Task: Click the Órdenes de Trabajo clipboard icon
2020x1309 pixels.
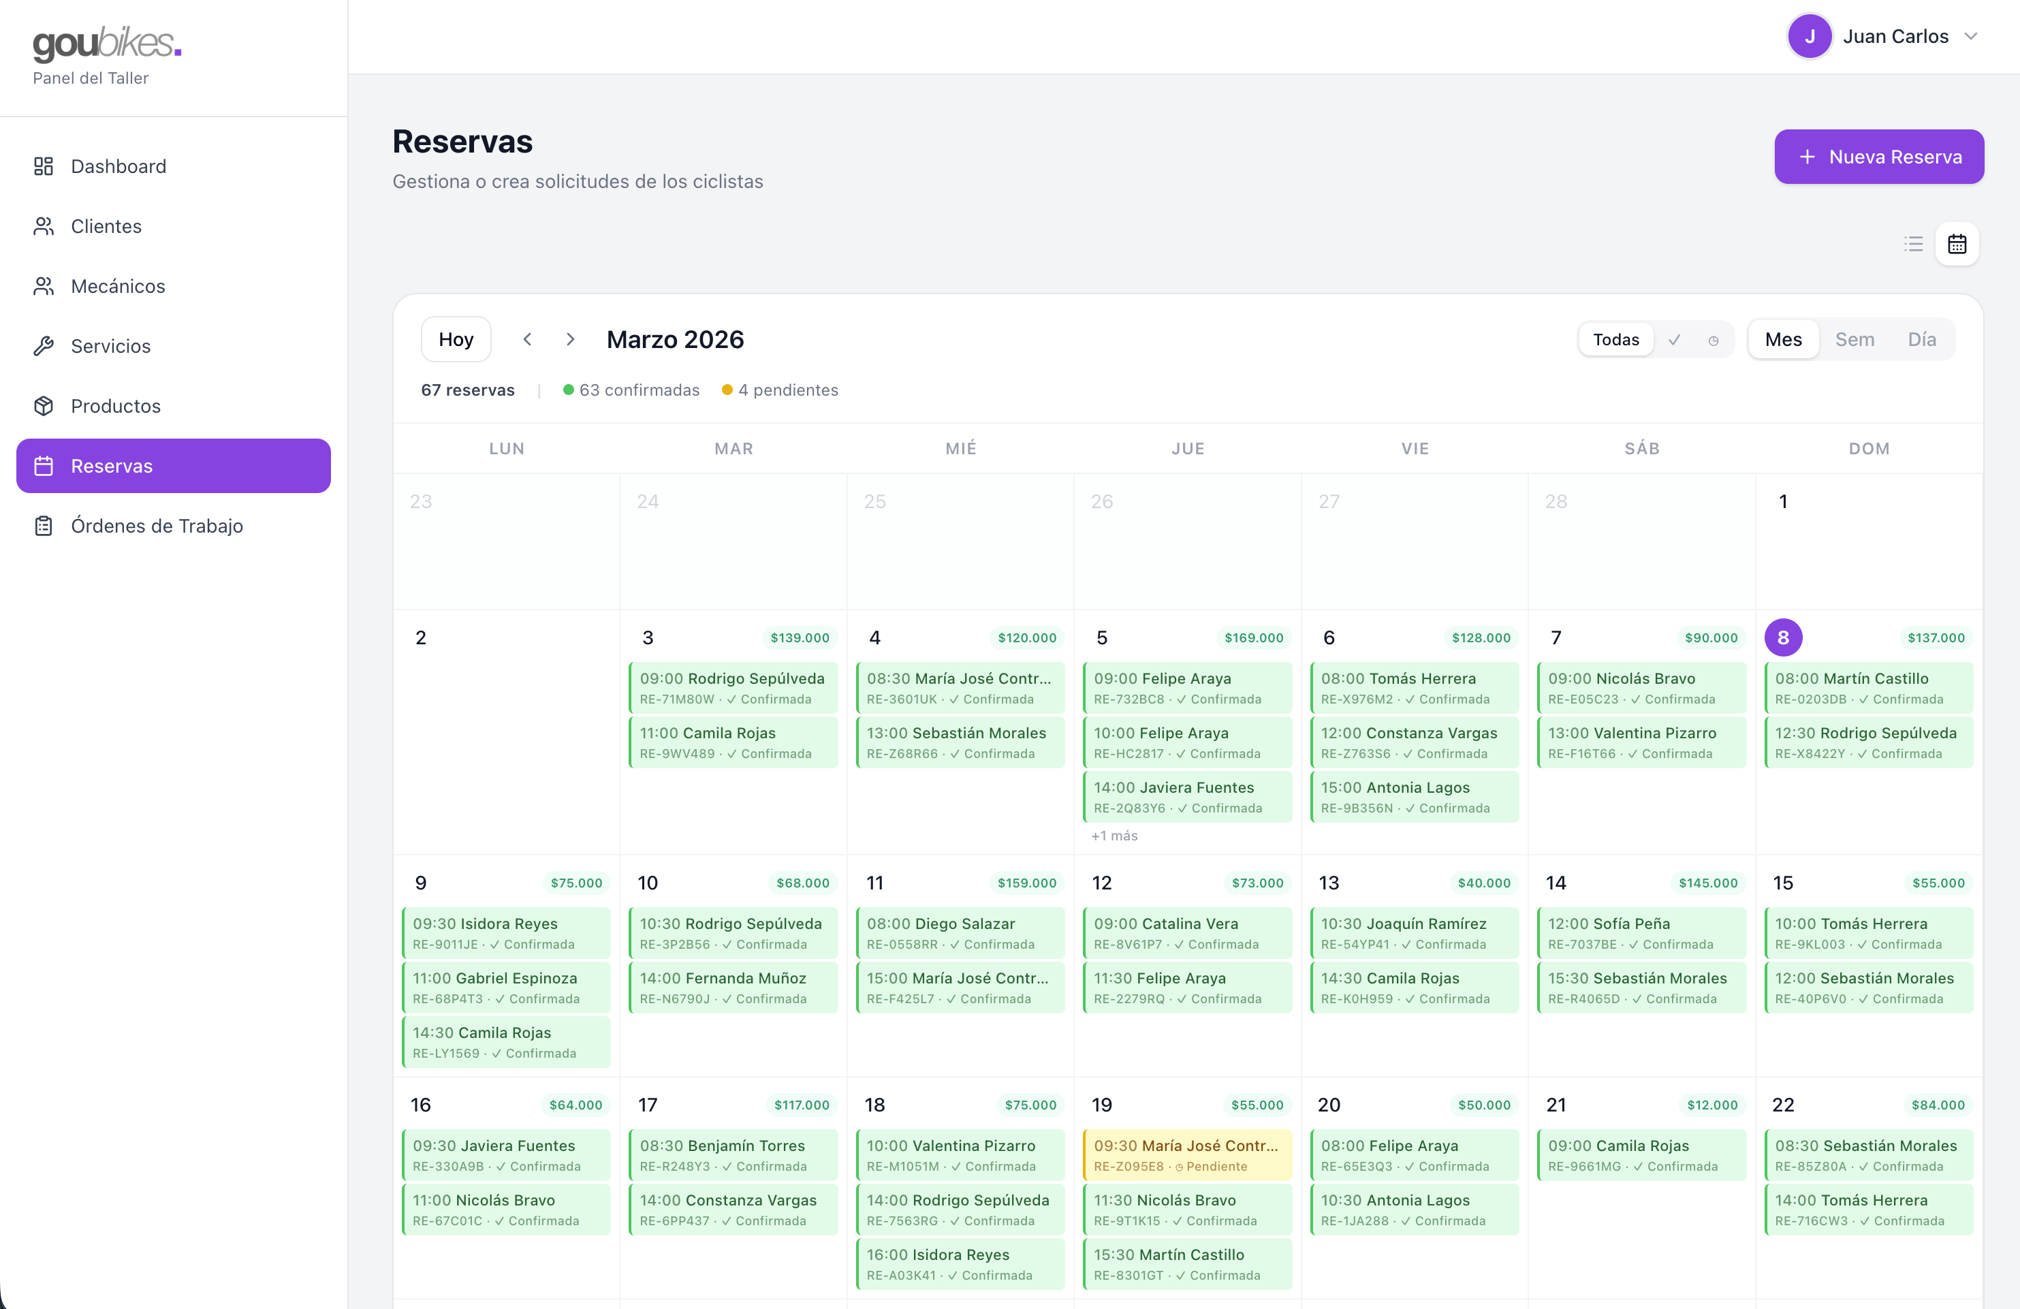Action: pyautogui.click(x=44, y=526)
